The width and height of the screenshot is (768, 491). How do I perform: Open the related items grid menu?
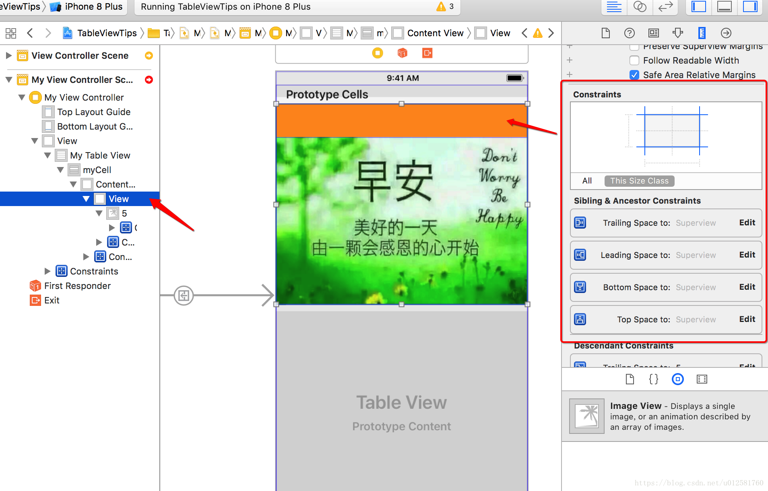tap(11, 33)
